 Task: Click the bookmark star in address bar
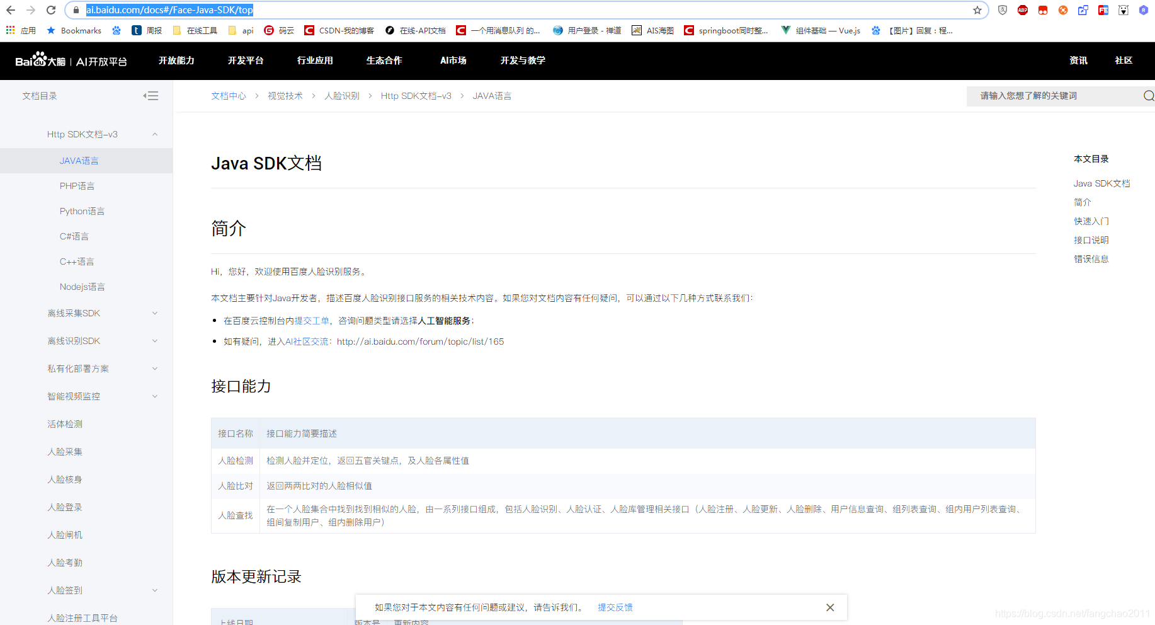click(x=977, y=9)
